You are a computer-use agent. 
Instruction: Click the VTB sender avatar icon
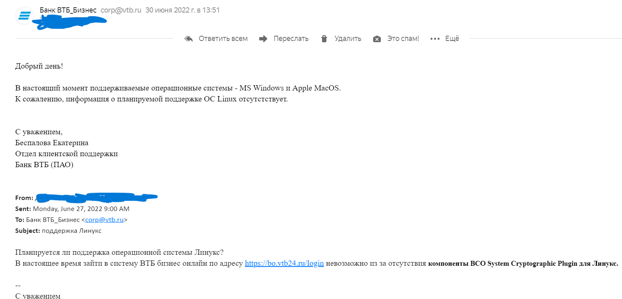[x=24, y=16]
